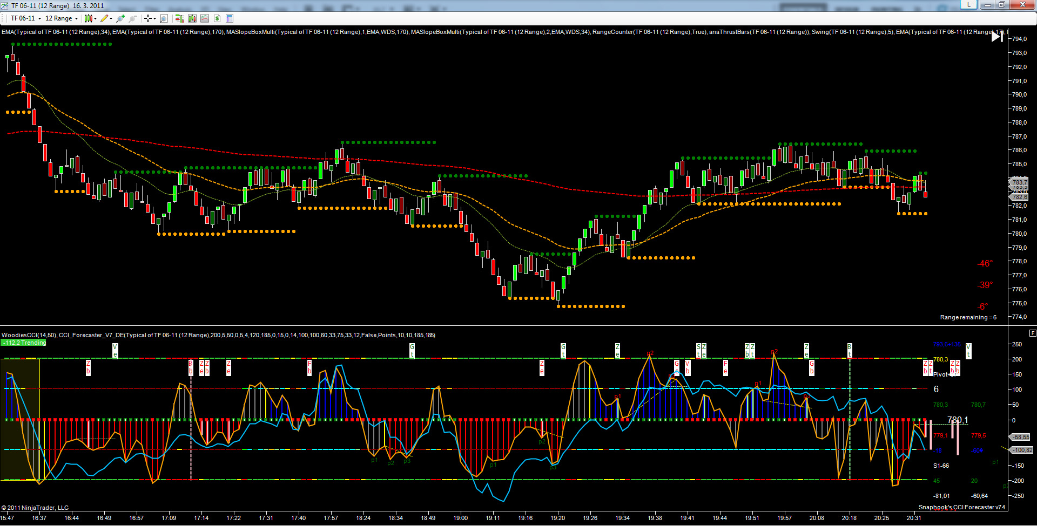This screenshot has width=1037, height=526.
Task: Open the Strategies dollar-sign icon
Action: coord(217,18)
